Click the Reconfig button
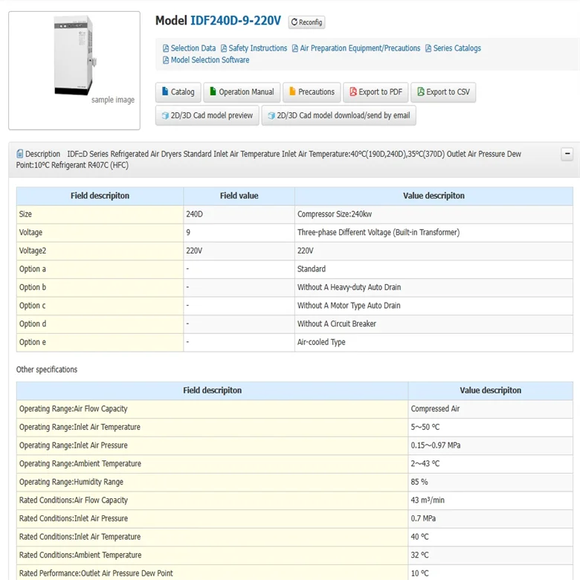 click(306, 22)
